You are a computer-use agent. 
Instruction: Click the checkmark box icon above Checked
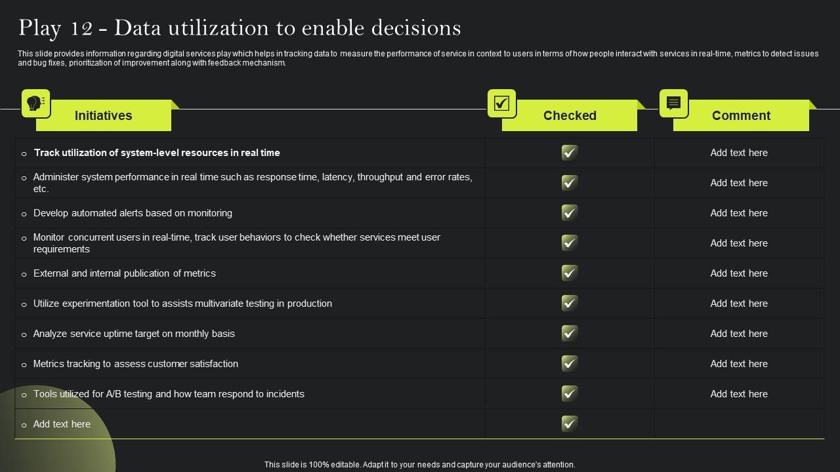(x=501, y=104)
